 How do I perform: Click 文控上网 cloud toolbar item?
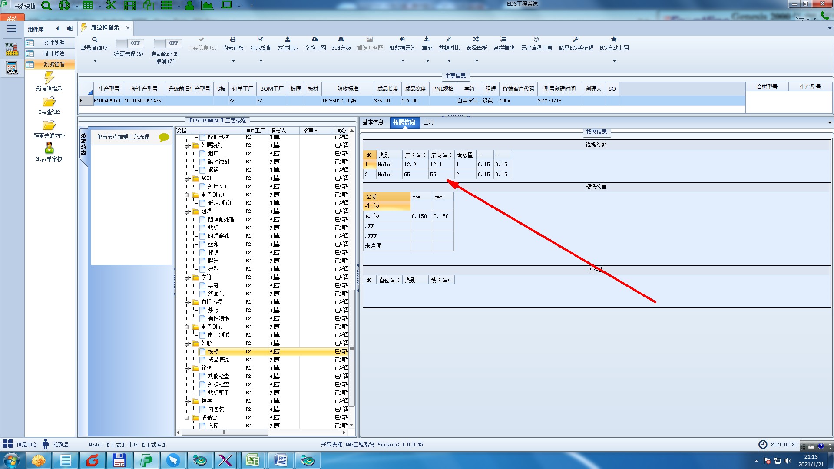tap(315, 44)
